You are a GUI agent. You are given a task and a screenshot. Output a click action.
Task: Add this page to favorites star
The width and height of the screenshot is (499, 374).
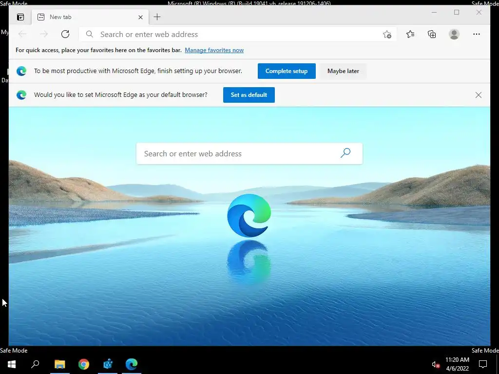(x=387, y=35)
